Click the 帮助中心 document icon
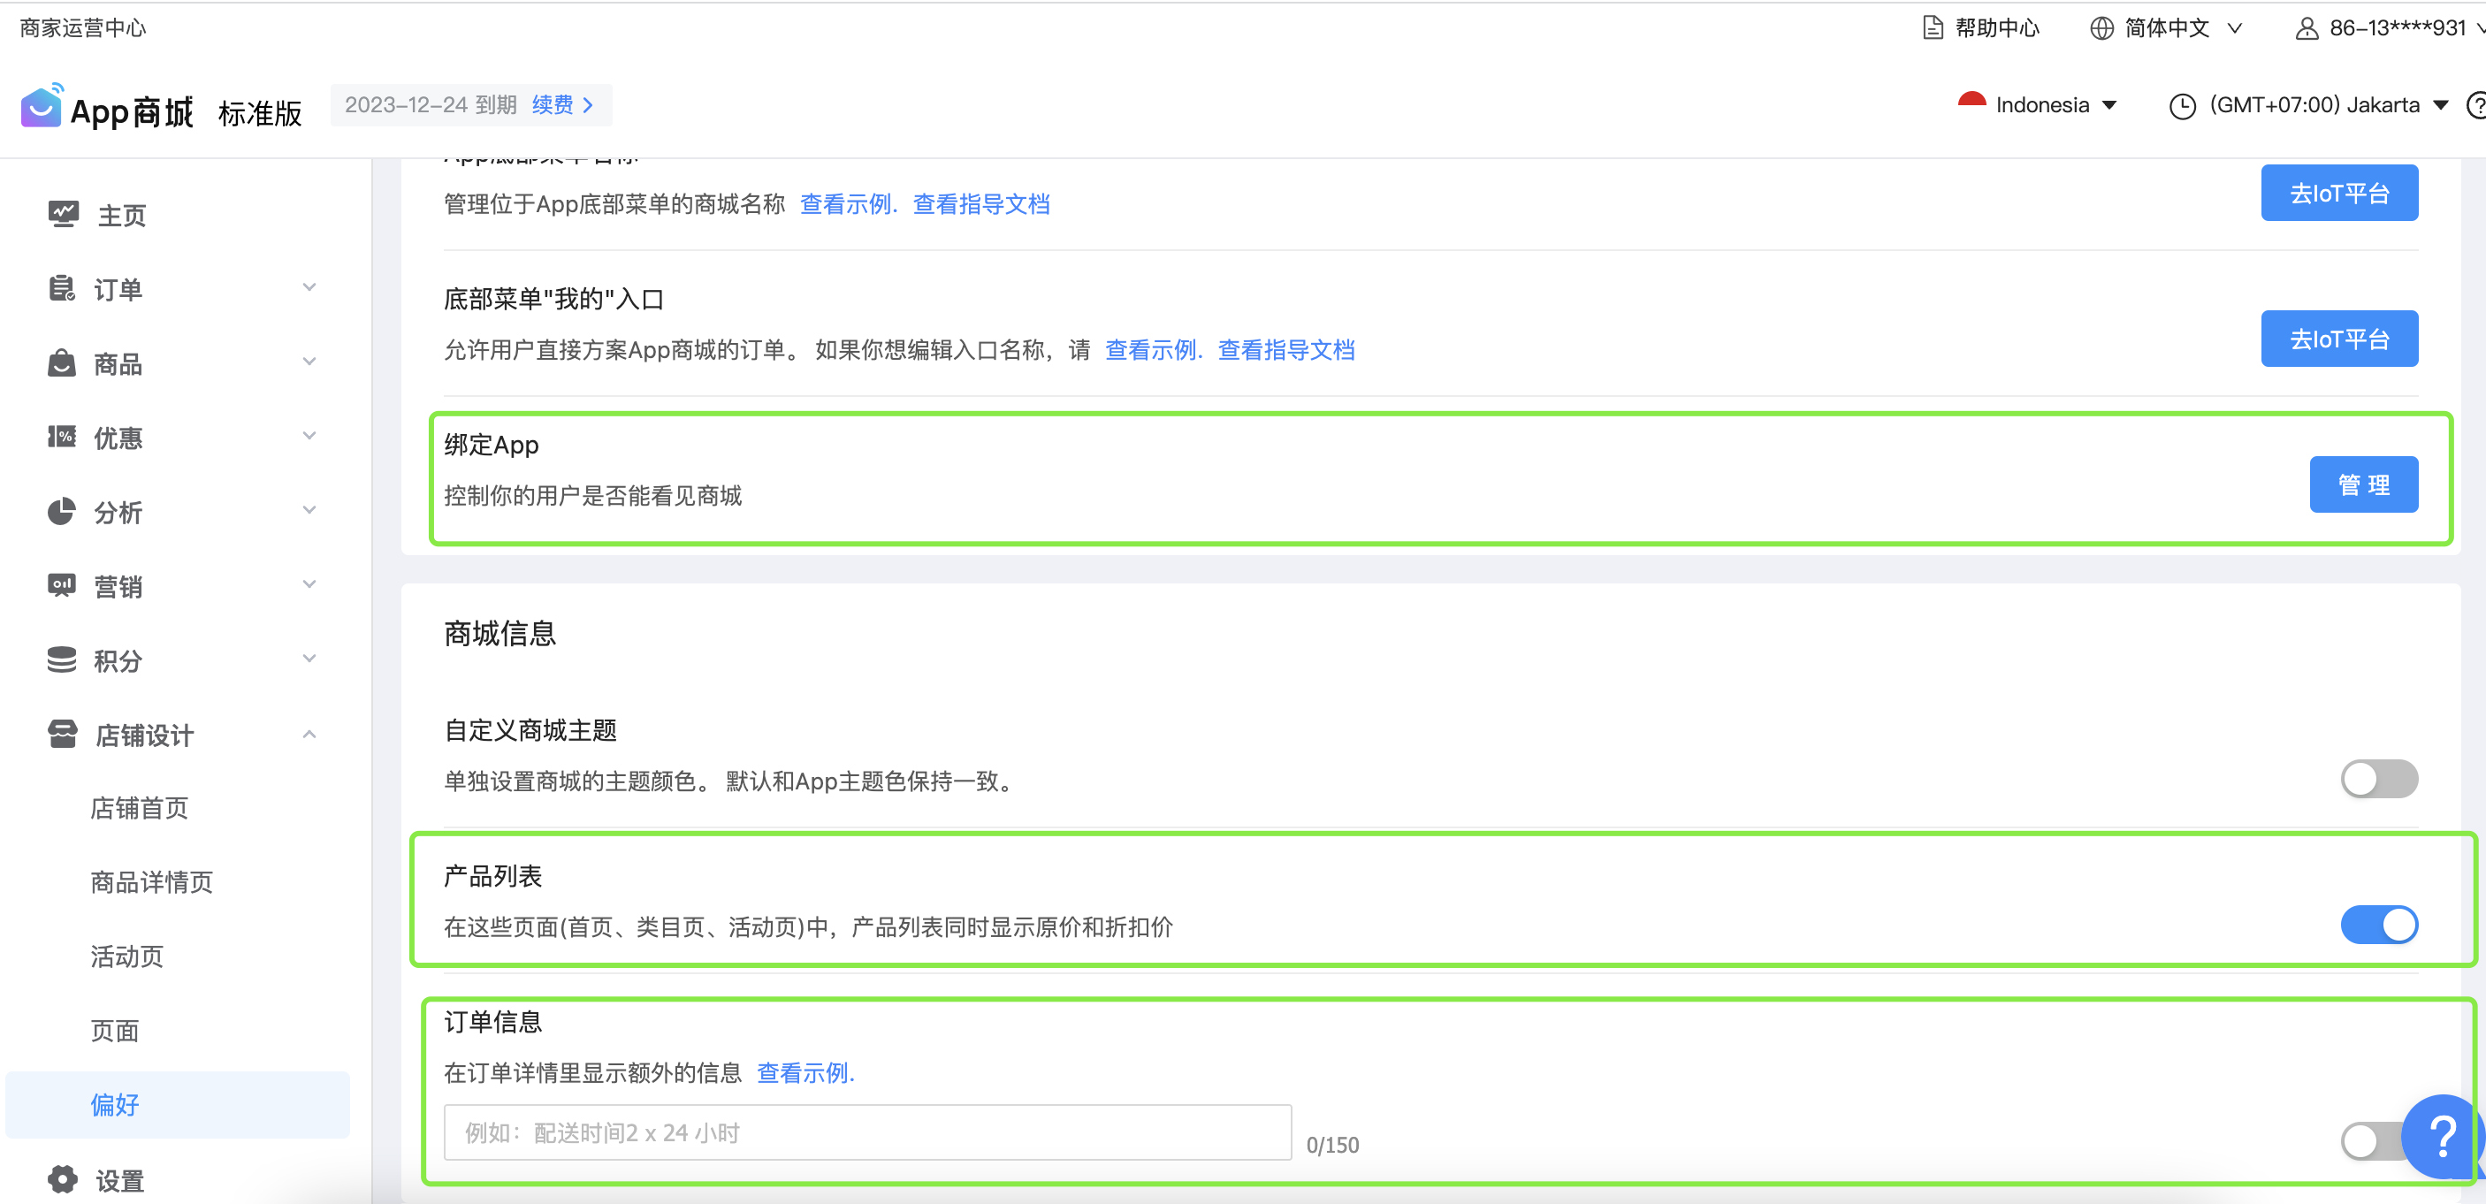 pyautogui.click(x=1933, y=27)
